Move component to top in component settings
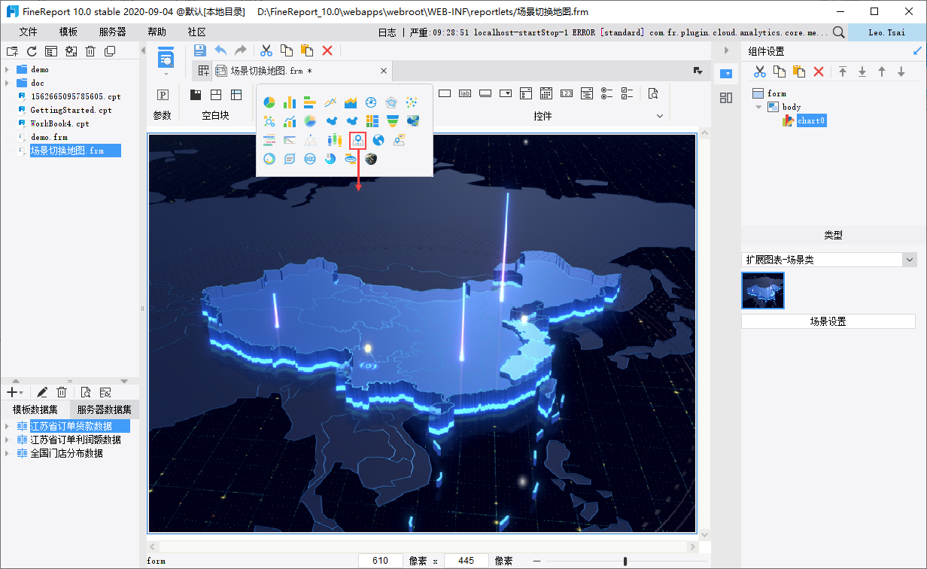The image size is (927, 569). pos(843,72)
